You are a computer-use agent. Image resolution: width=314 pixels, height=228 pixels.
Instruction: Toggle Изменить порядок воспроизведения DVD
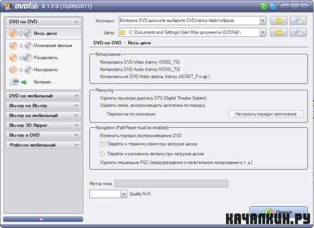pos(141,136)
